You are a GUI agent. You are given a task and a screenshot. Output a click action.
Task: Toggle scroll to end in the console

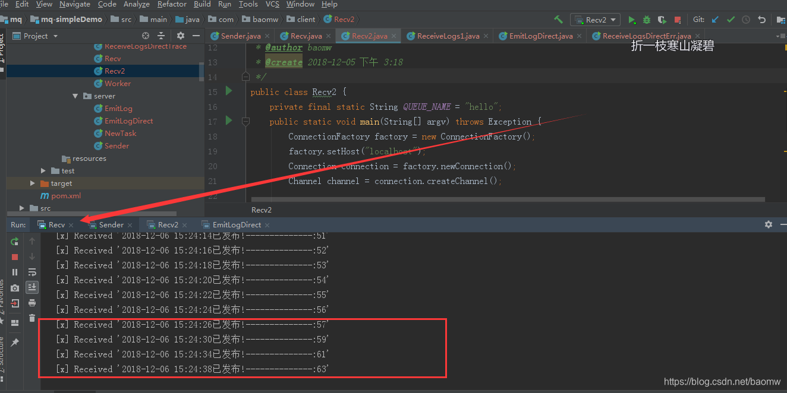click(32, 287)
